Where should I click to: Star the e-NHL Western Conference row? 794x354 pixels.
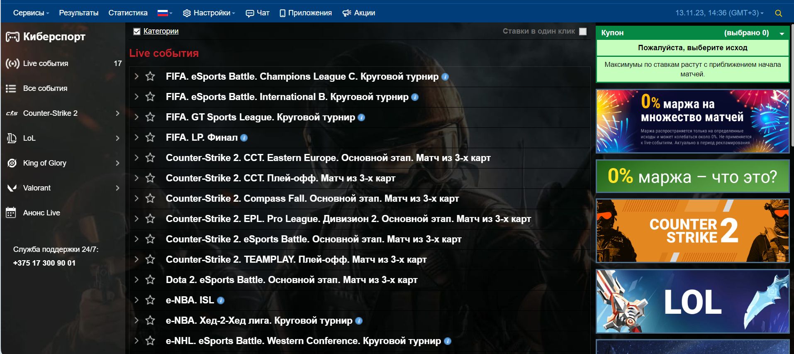[x=150, y=341]
